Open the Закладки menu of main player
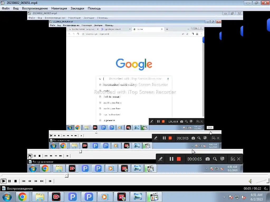Image resolution: width=270 pixels, height=202 pixels. pyautogui.click(x=77, y=8)
